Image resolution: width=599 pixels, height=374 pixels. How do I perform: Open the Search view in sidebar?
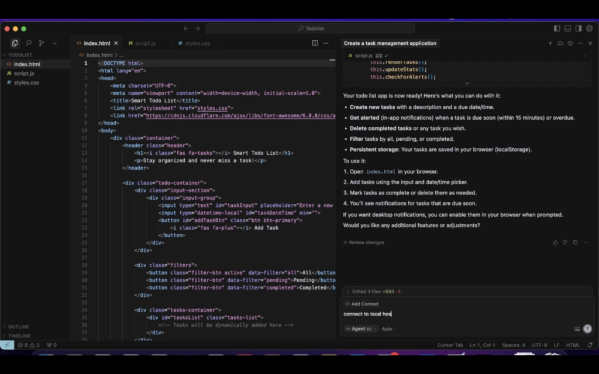(28, 43)
